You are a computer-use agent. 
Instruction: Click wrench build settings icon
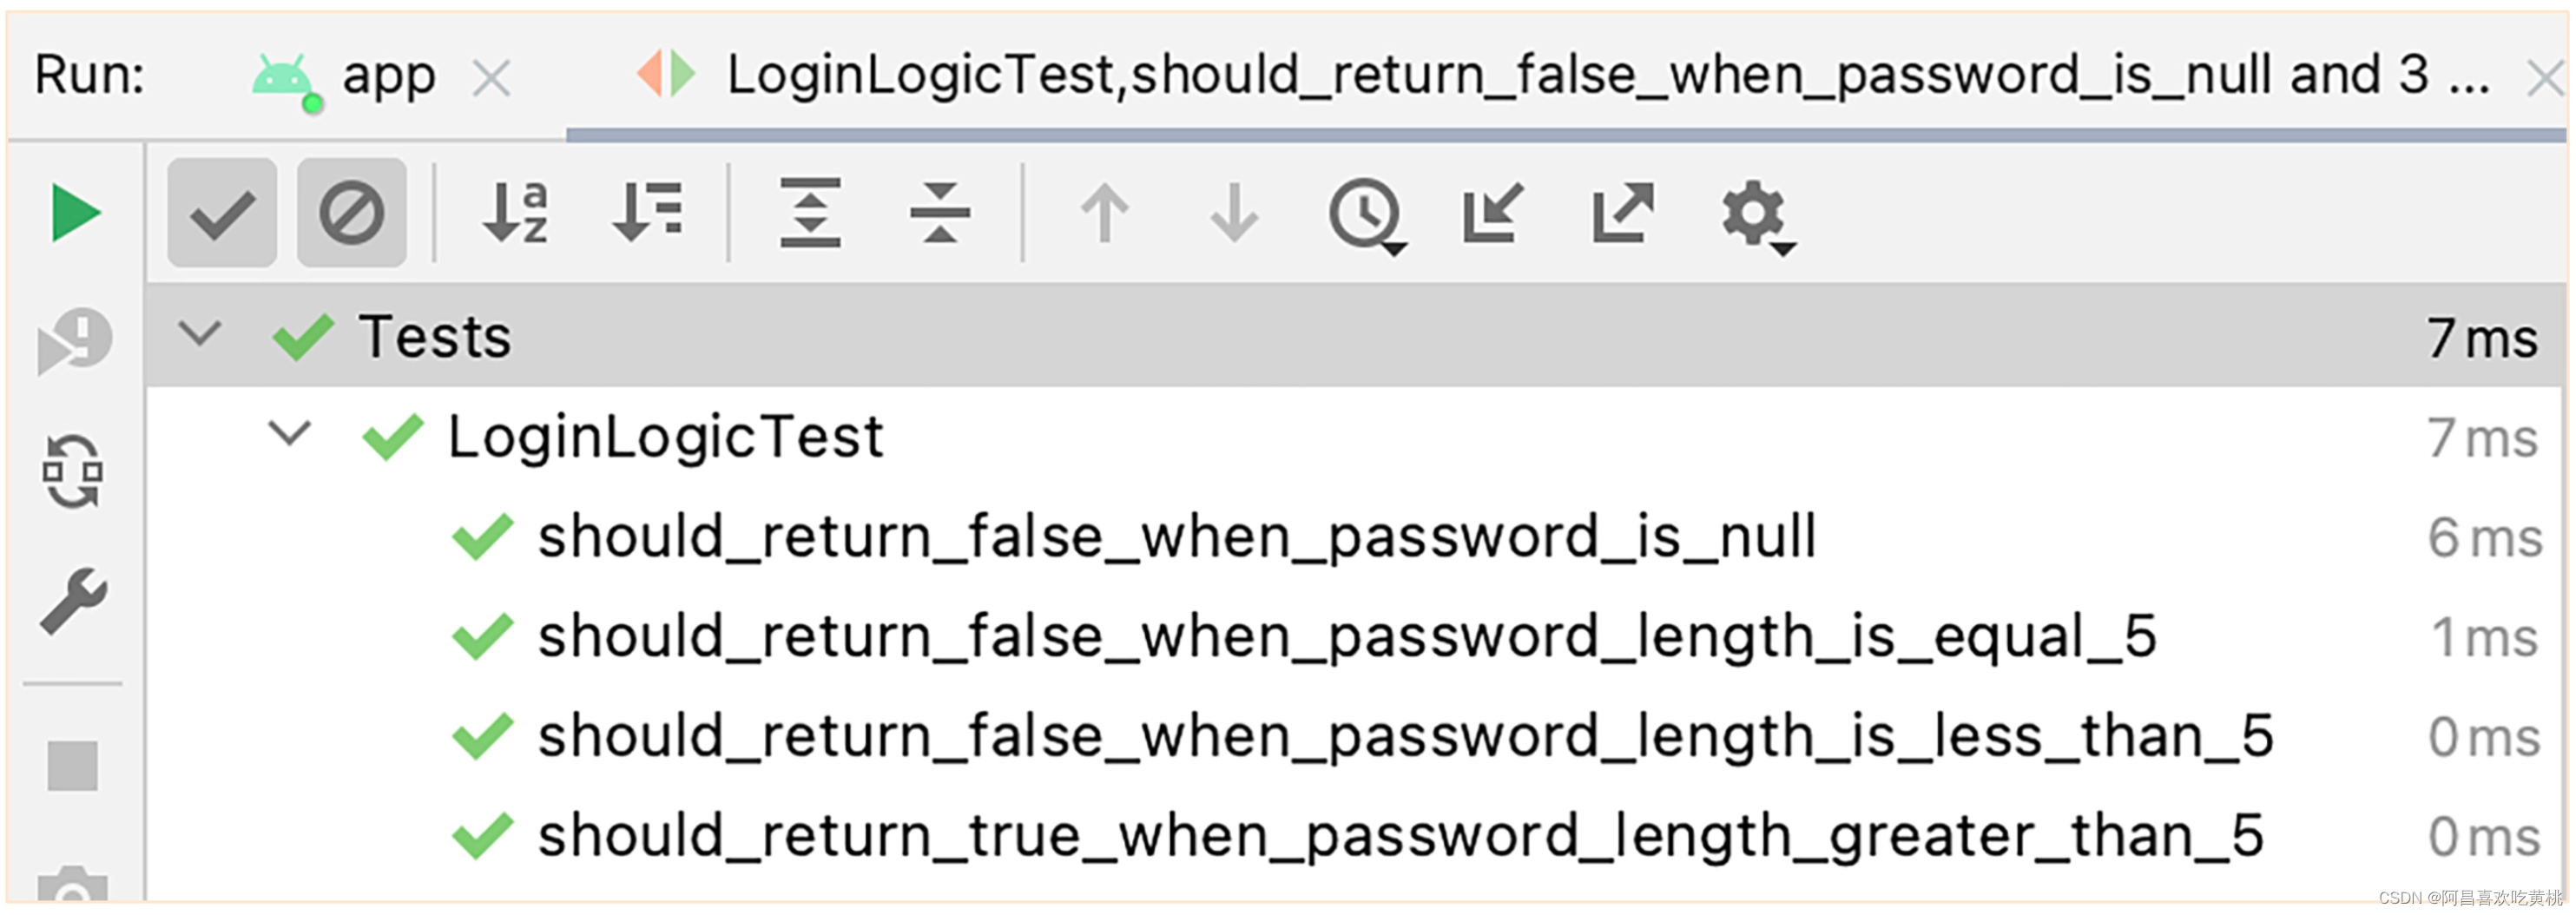click(x=74, y=602)
